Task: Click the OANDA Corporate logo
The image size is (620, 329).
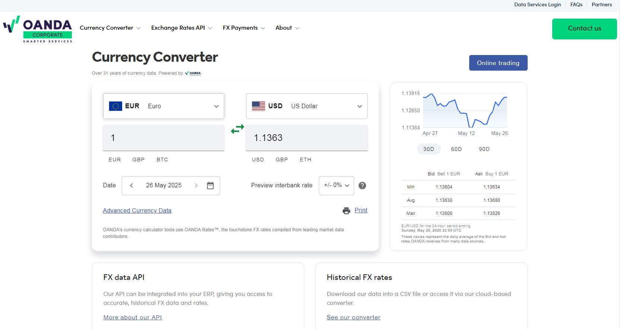Action: pyautogui.click(x=38, y=29)
